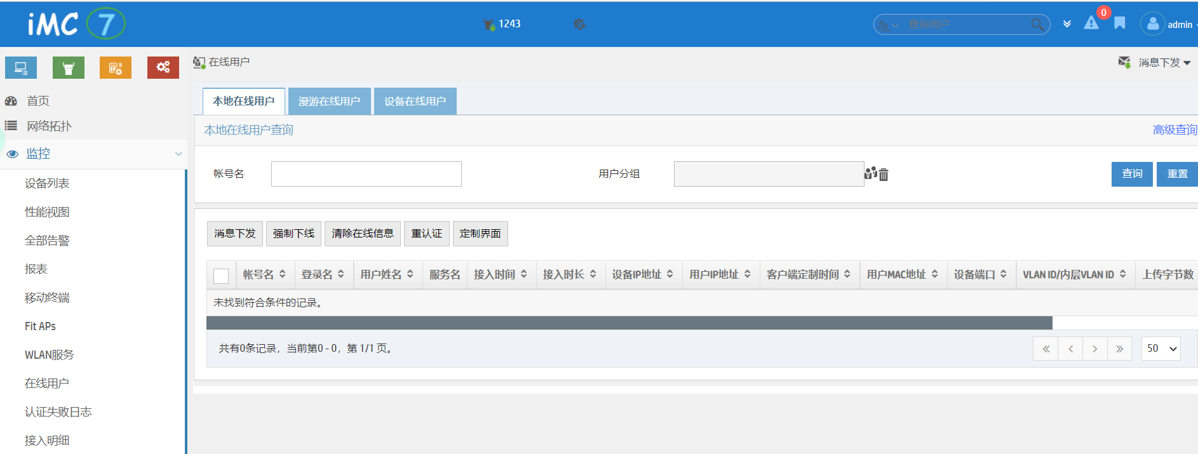Open WLAN服务 in sidebar
1198x454 pixels.
(49, 355)
